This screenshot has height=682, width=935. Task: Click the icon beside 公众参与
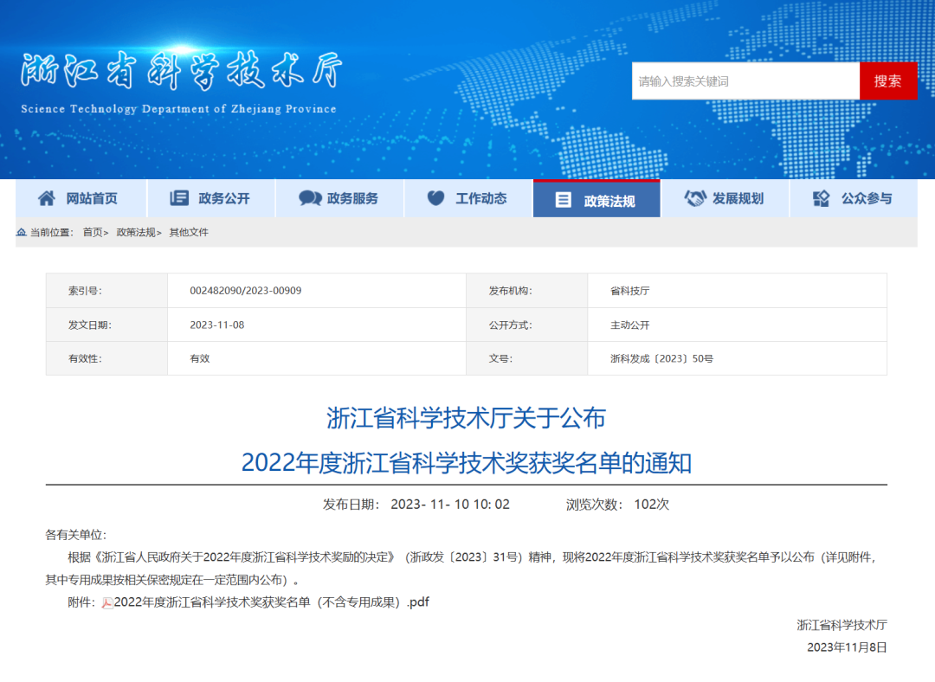822,198
